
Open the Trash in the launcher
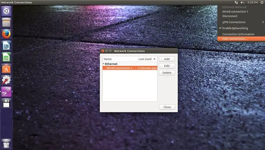[x=6, y=144]
